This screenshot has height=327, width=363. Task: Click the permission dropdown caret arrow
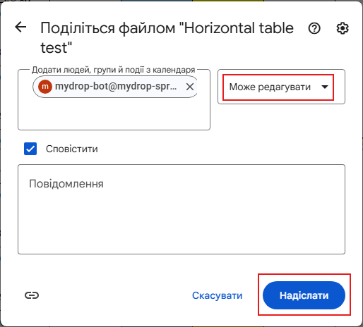coord(325,87)
